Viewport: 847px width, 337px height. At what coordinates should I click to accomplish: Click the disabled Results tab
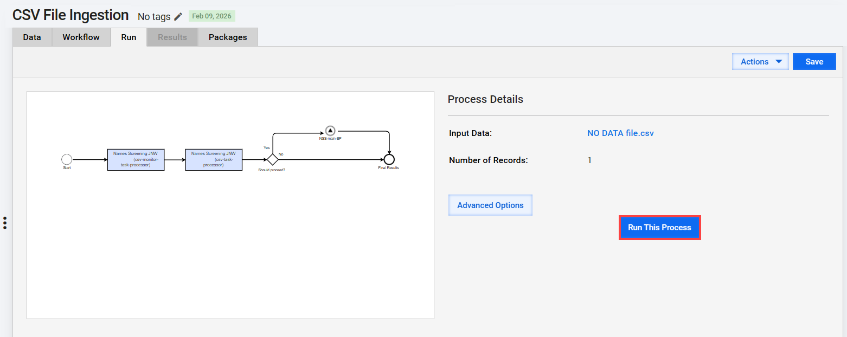pyautogui.click(x=172, y=37)
